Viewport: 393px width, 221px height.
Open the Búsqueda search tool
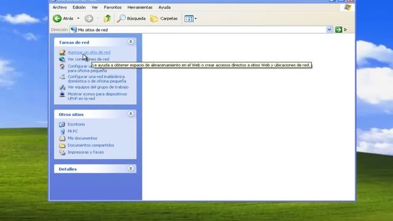[131, 18]
